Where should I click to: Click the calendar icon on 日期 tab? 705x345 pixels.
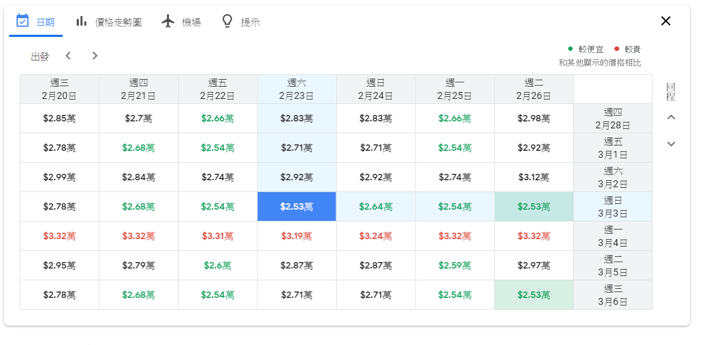23,21
